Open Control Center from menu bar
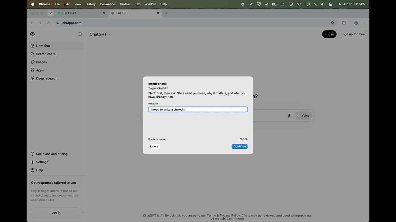The height and width of the screenshot is (222, 396). click(x=331, y=4)
